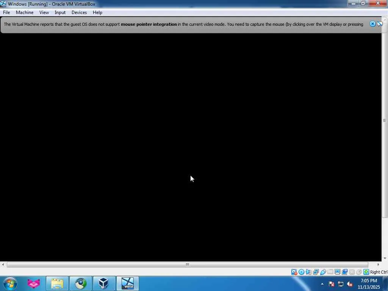The width and height of the screenshot is (388, 291).
Task: Dismiss the mouse pointer integration notification
Action: pyautogui.click(x=372, y=24)
